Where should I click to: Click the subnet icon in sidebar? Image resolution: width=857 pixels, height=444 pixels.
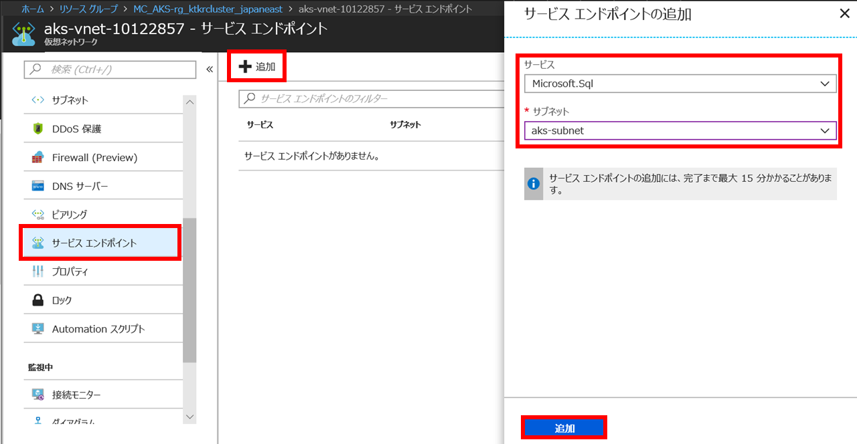pyautogui.click(x=38, y=100)
